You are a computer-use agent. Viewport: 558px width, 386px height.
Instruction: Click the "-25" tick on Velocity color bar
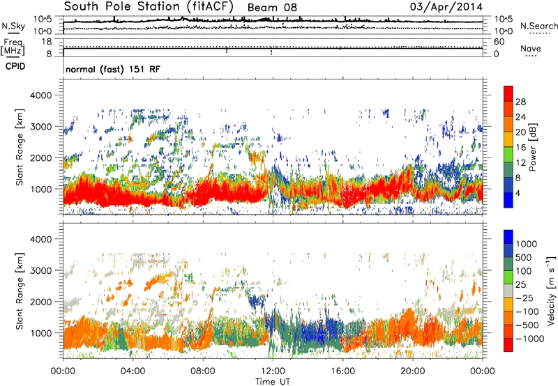click(x=524, y=298)
